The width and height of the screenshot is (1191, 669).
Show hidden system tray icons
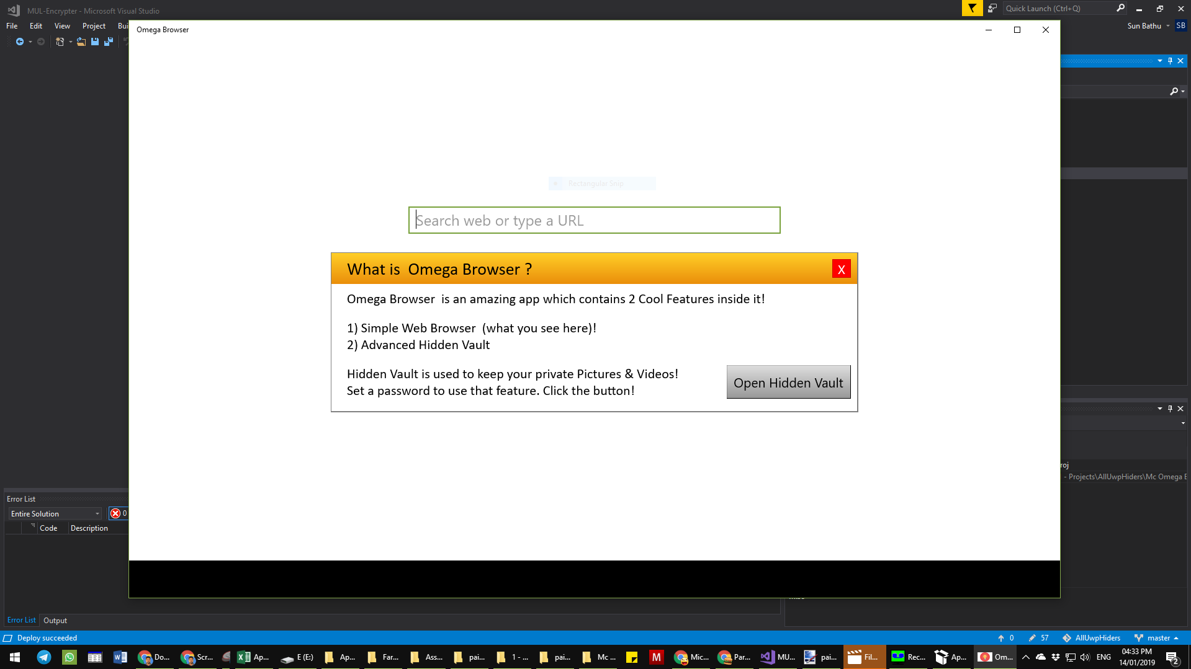tap(1025, 657)
